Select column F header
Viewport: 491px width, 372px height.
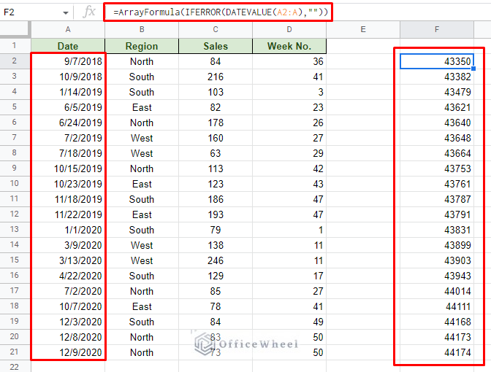click(x=437, y=30)
